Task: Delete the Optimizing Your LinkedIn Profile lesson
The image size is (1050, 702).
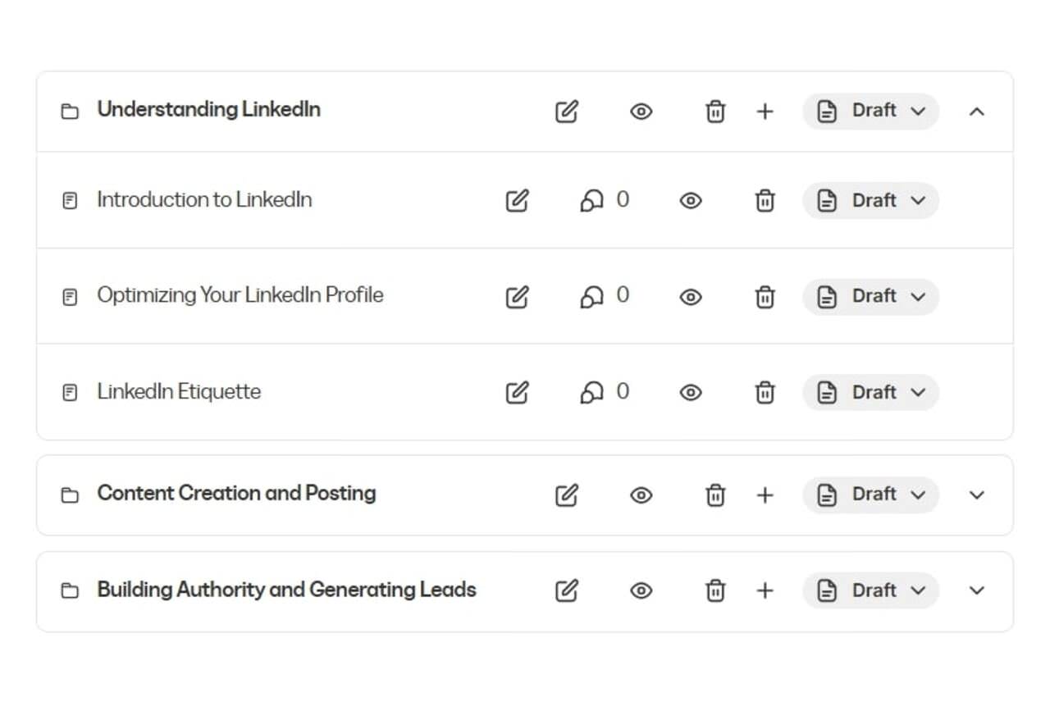Action: coord(765,296)
